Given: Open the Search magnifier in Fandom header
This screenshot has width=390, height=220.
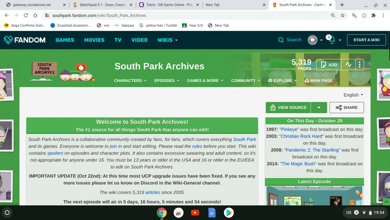Looking at the screenshot, I should [281, 40].
